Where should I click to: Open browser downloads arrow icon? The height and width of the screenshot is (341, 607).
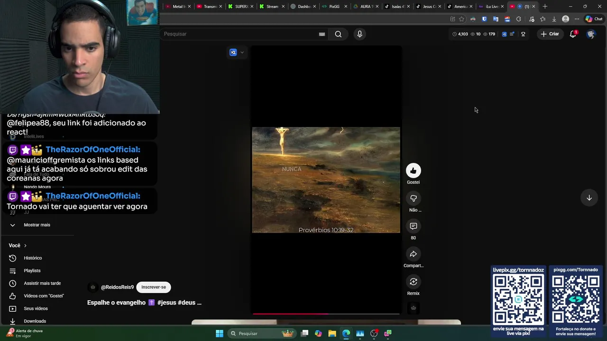(x=554, y=19)
